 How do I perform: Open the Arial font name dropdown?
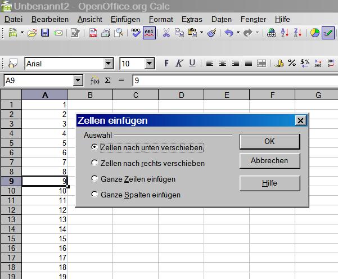108,64
